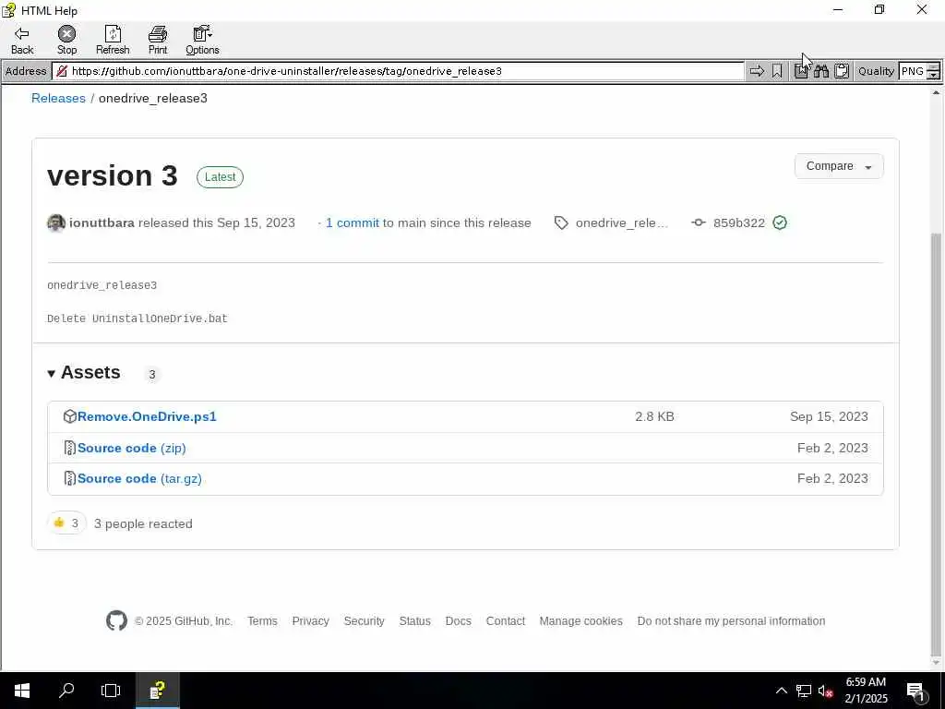Click the bookmark ribbon icon
945x709 pixels.
(x=777, y=71)
